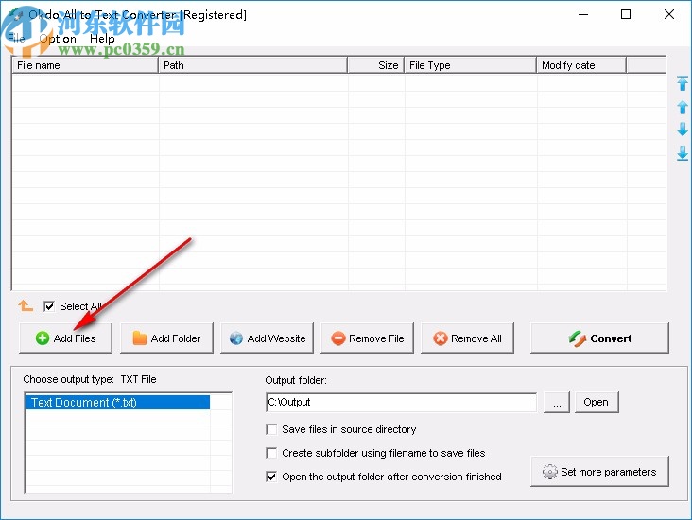Open the Help menu

102,39
